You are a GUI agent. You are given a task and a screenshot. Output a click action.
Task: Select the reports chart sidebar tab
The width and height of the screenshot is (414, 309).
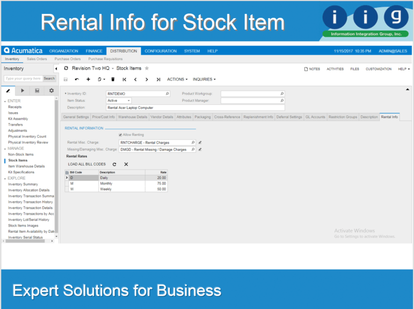[37, 91]
